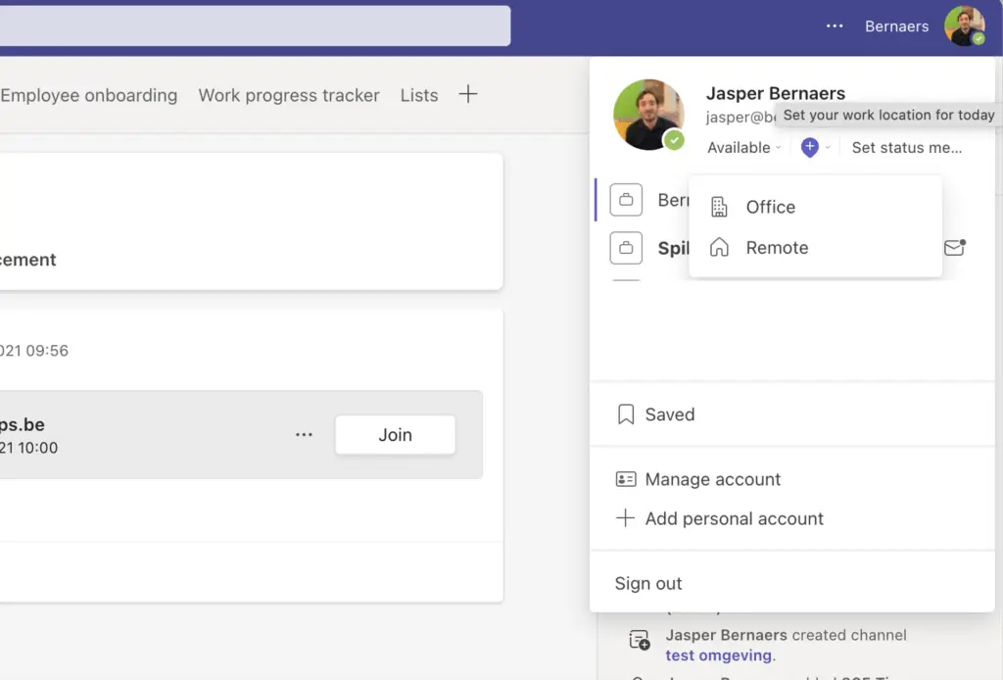Click the Bernaers organization name in title bar

(x=896, y=26)
